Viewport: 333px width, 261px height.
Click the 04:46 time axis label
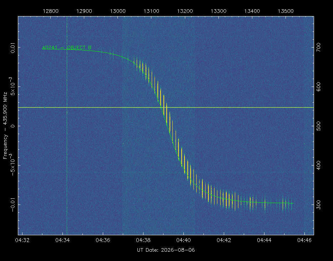304,240
